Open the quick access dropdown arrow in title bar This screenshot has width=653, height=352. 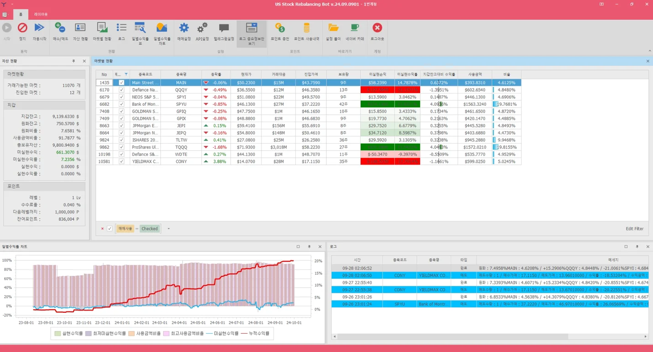[12, 4]
